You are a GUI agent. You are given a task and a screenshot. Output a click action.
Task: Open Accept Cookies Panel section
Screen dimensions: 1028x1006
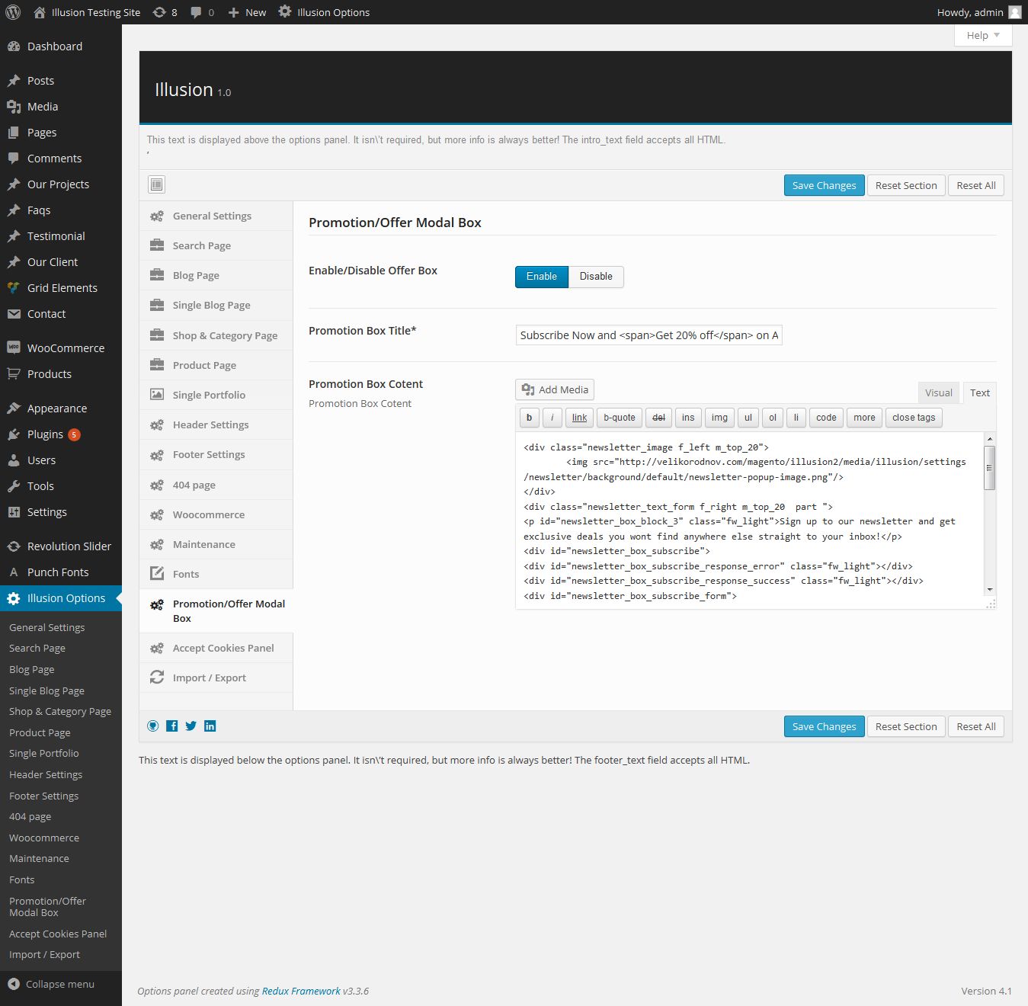[x=216, y=648]
